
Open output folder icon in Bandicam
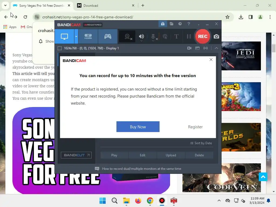coord(171,24)
